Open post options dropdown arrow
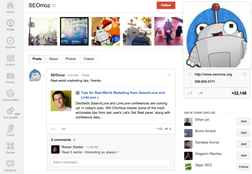The width and height of the screenshot is (252, 174). coord(169,75)
